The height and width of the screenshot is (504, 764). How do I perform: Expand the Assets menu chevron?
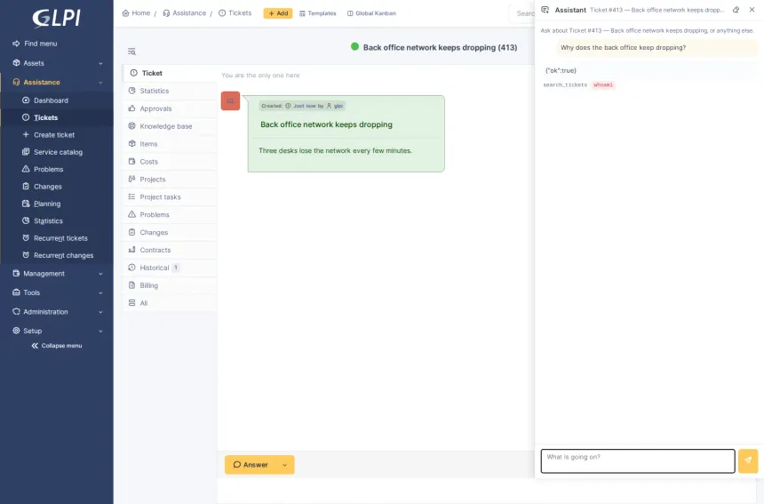click(x=100, y=63)
